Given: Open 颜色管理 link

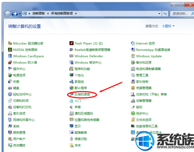Looking at the screenshot, I should pyautogui.click(x=19, y=132).
